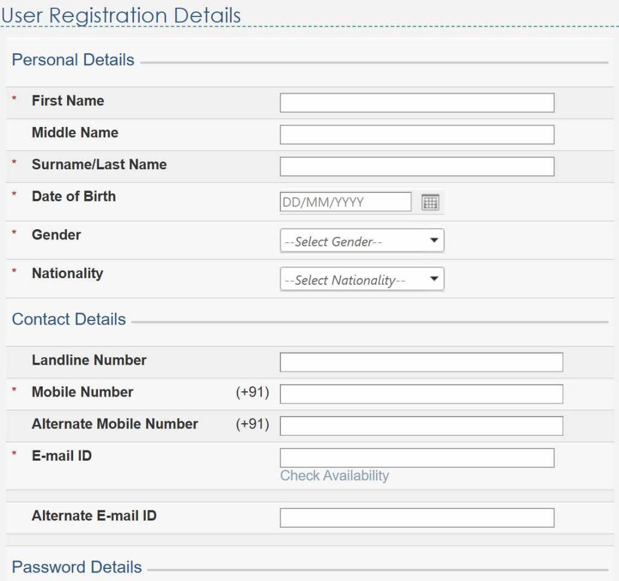This screenshot has width=619, height=581.
Task: Click the Nationality field label
Action: point(67,273)
